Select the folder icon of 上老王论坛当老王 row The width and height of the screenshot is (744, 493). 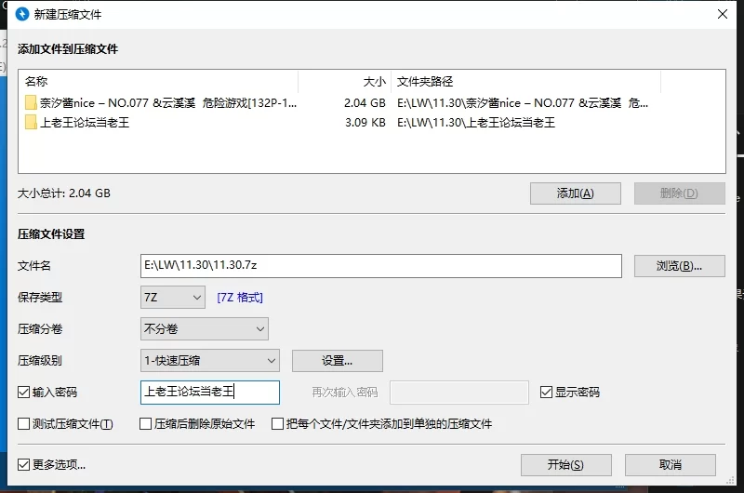click(x=31, y=123)
